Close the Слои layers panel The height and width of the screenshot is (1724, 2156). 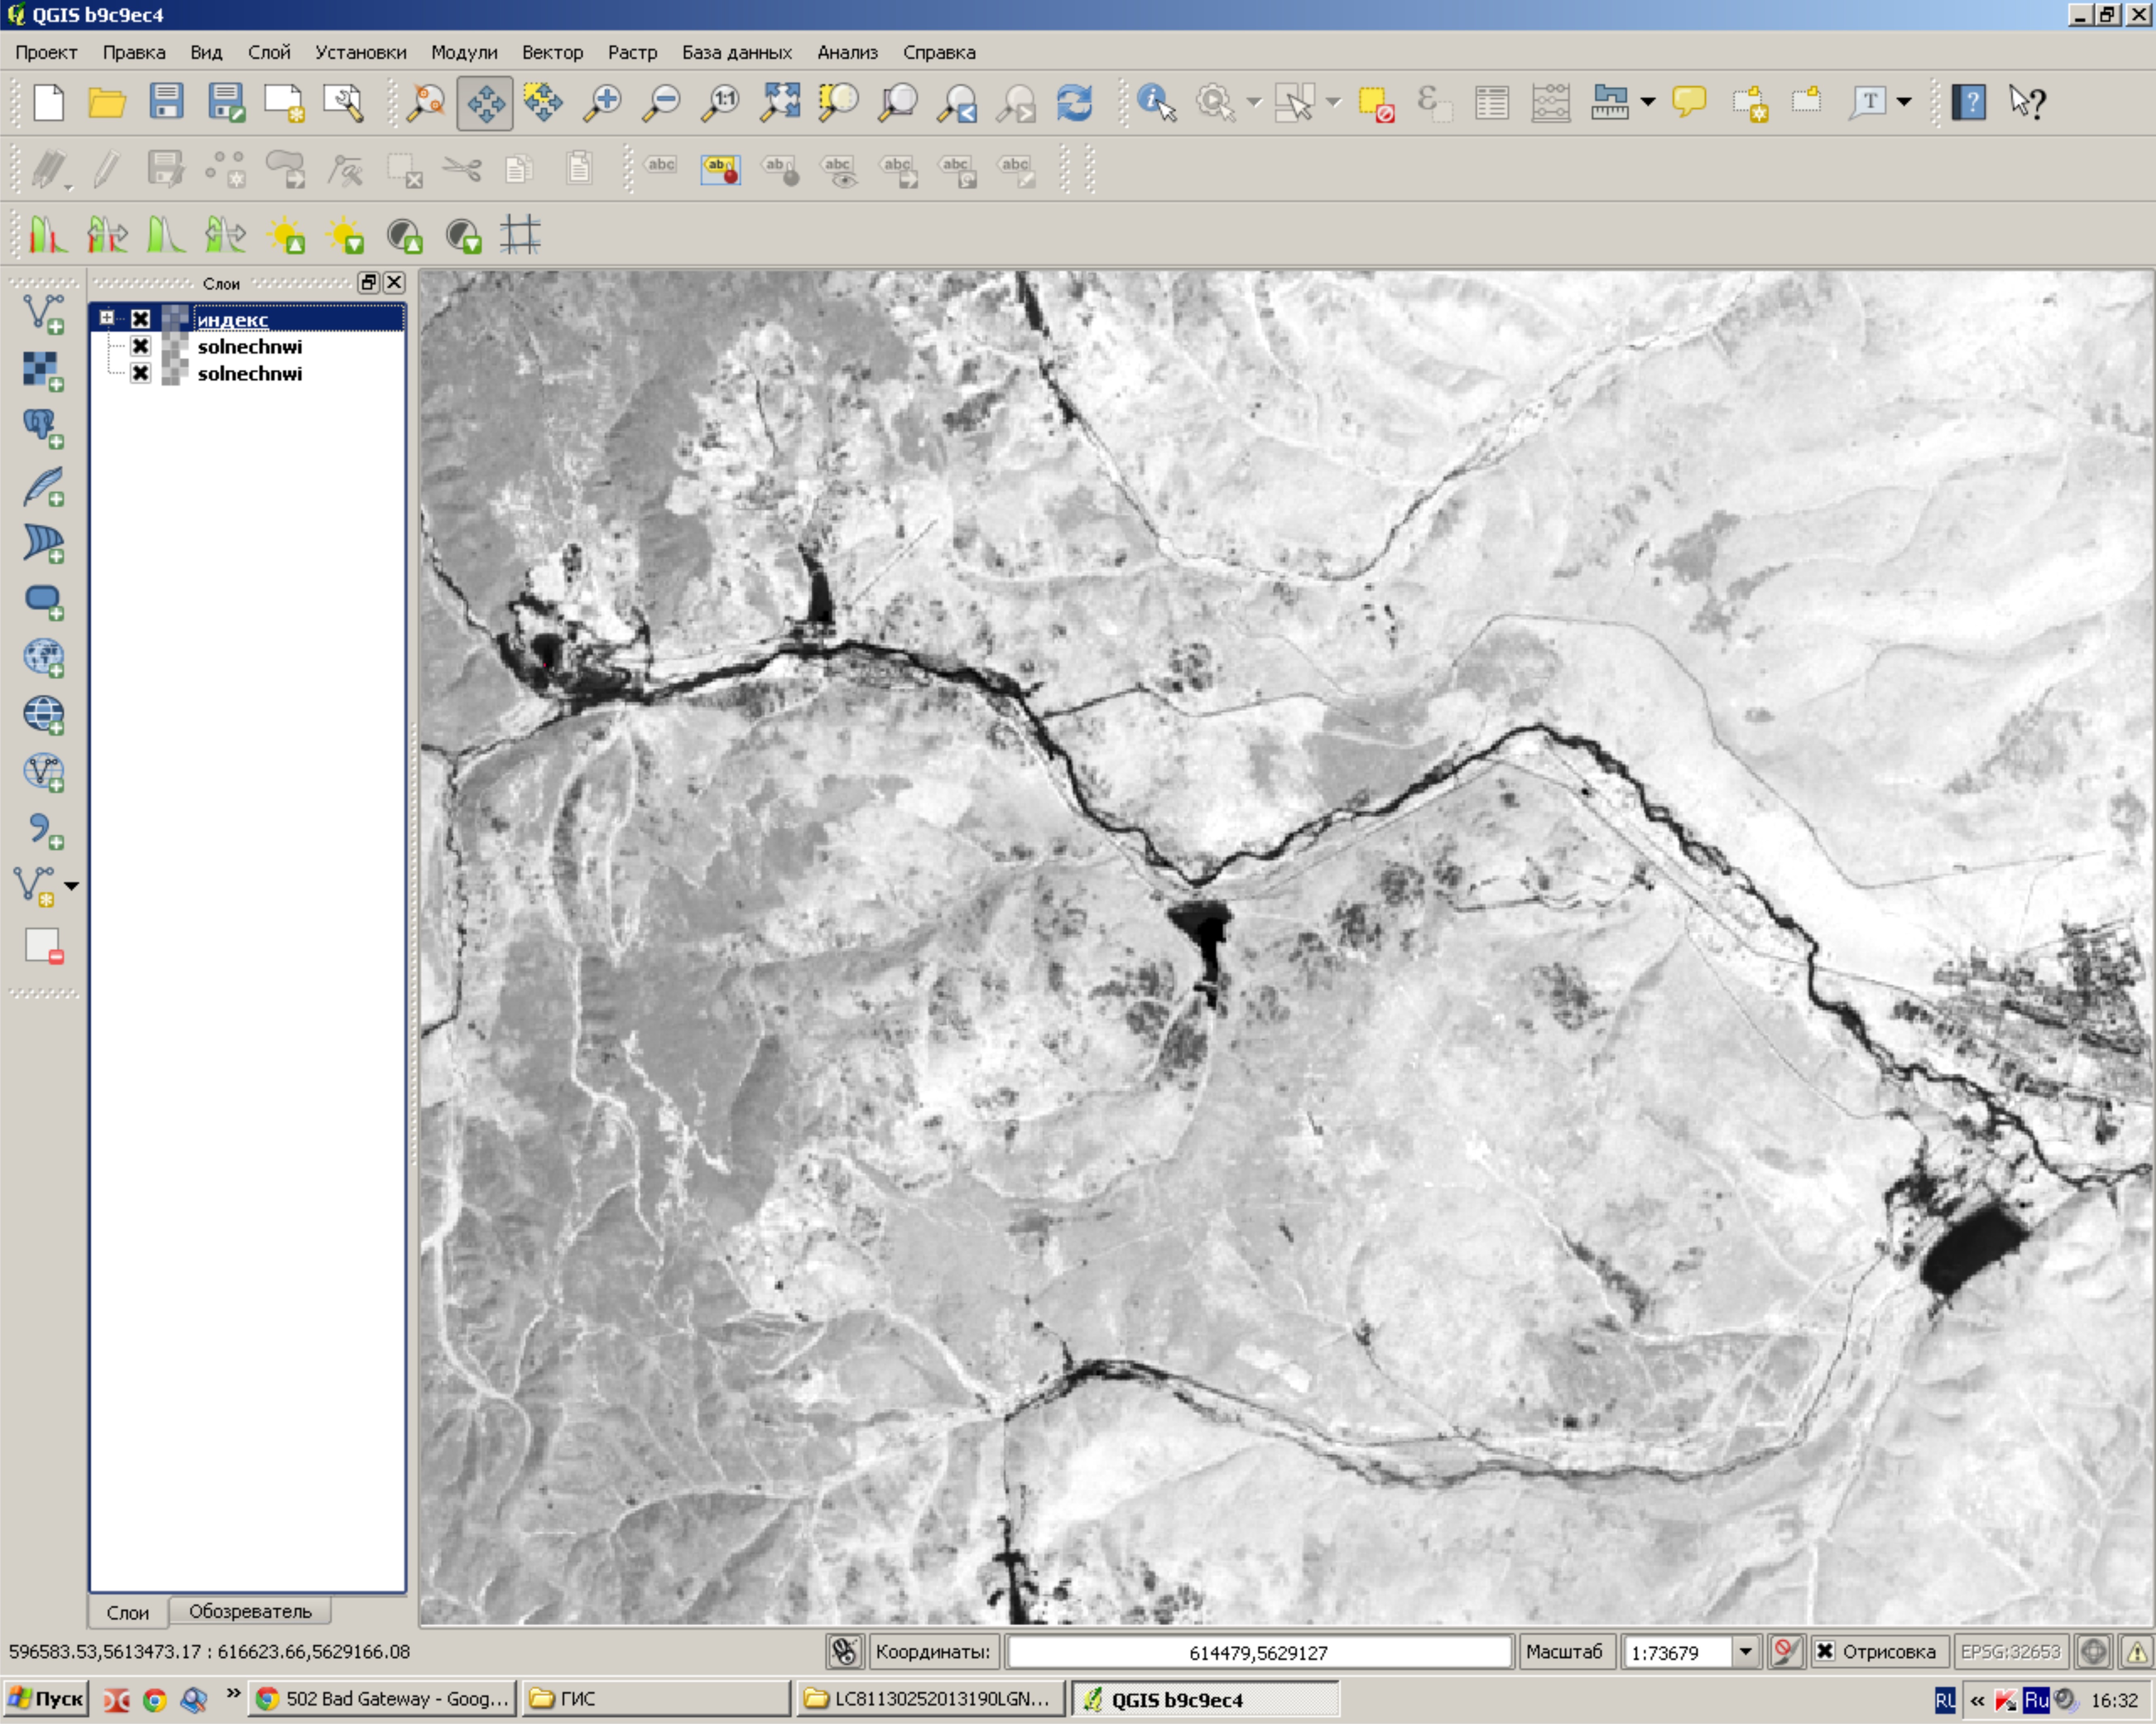[394, 283]
